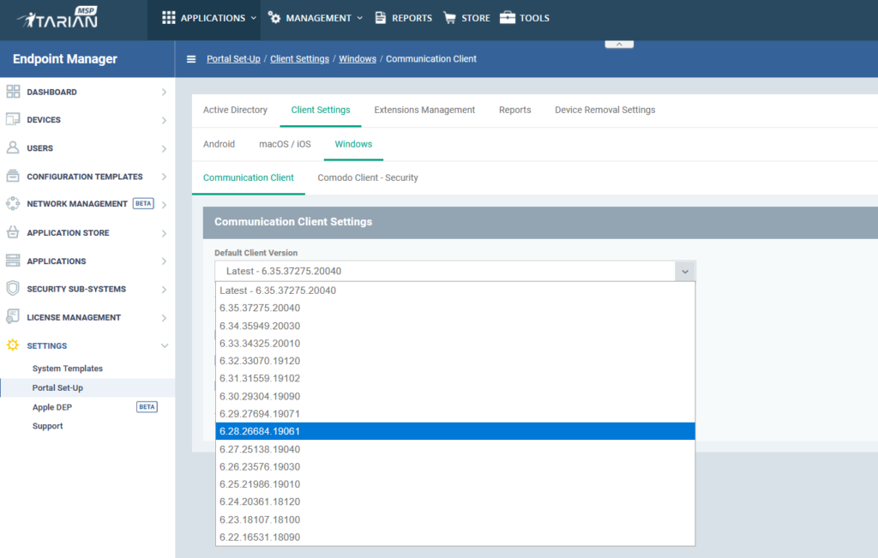
Task: Choose version 6.35.37275.20040 without Latest prefix
Action: pyautogui.click(x=455, y=308)
